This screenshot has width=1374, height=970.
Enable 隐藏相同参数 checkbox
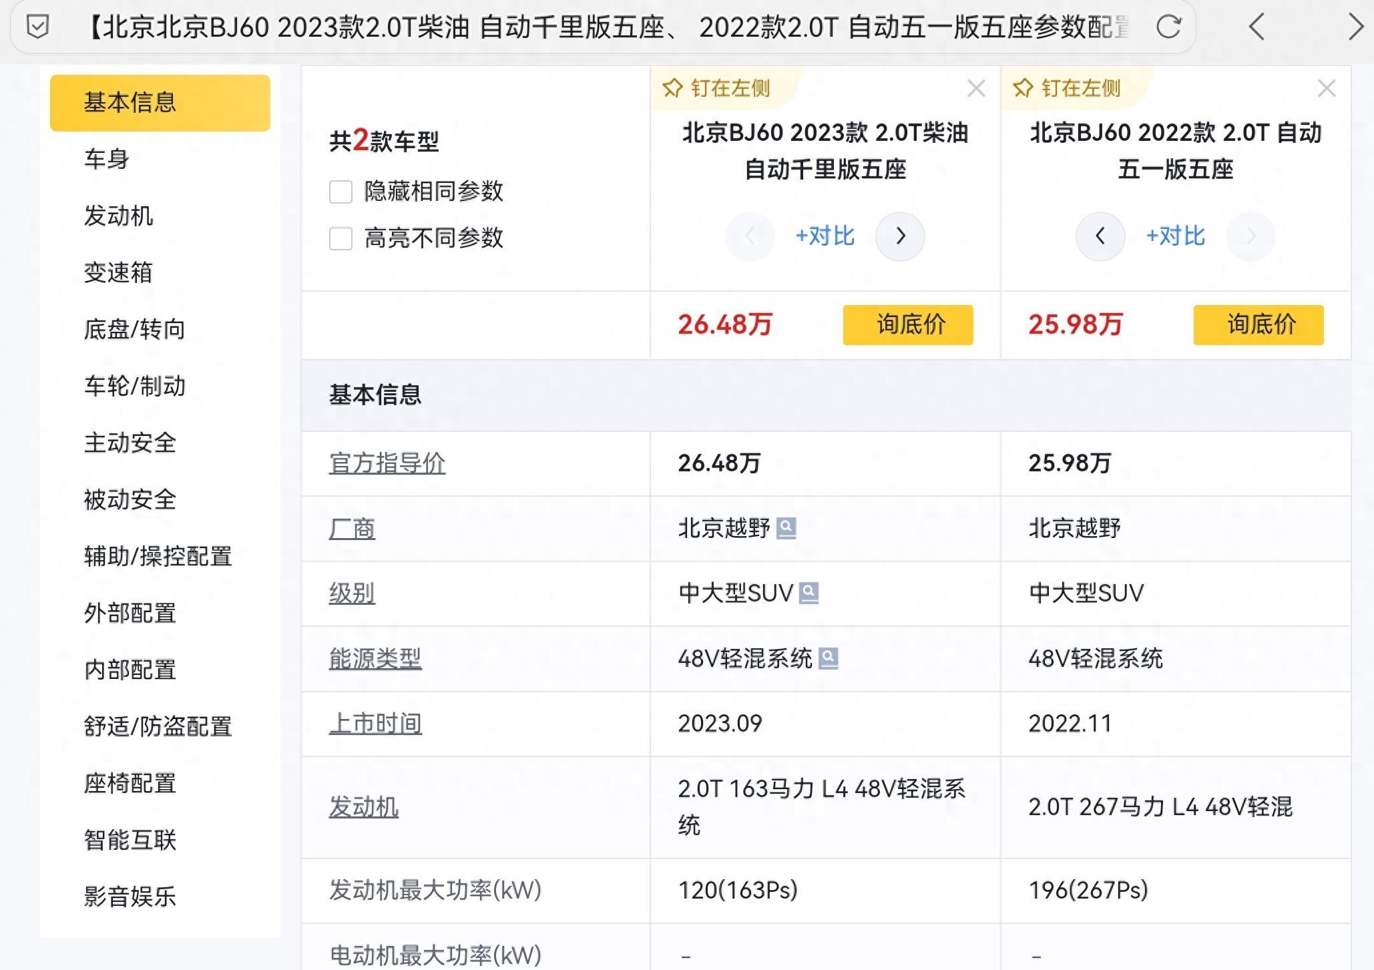pyautogui.click(x=340, y=192)
